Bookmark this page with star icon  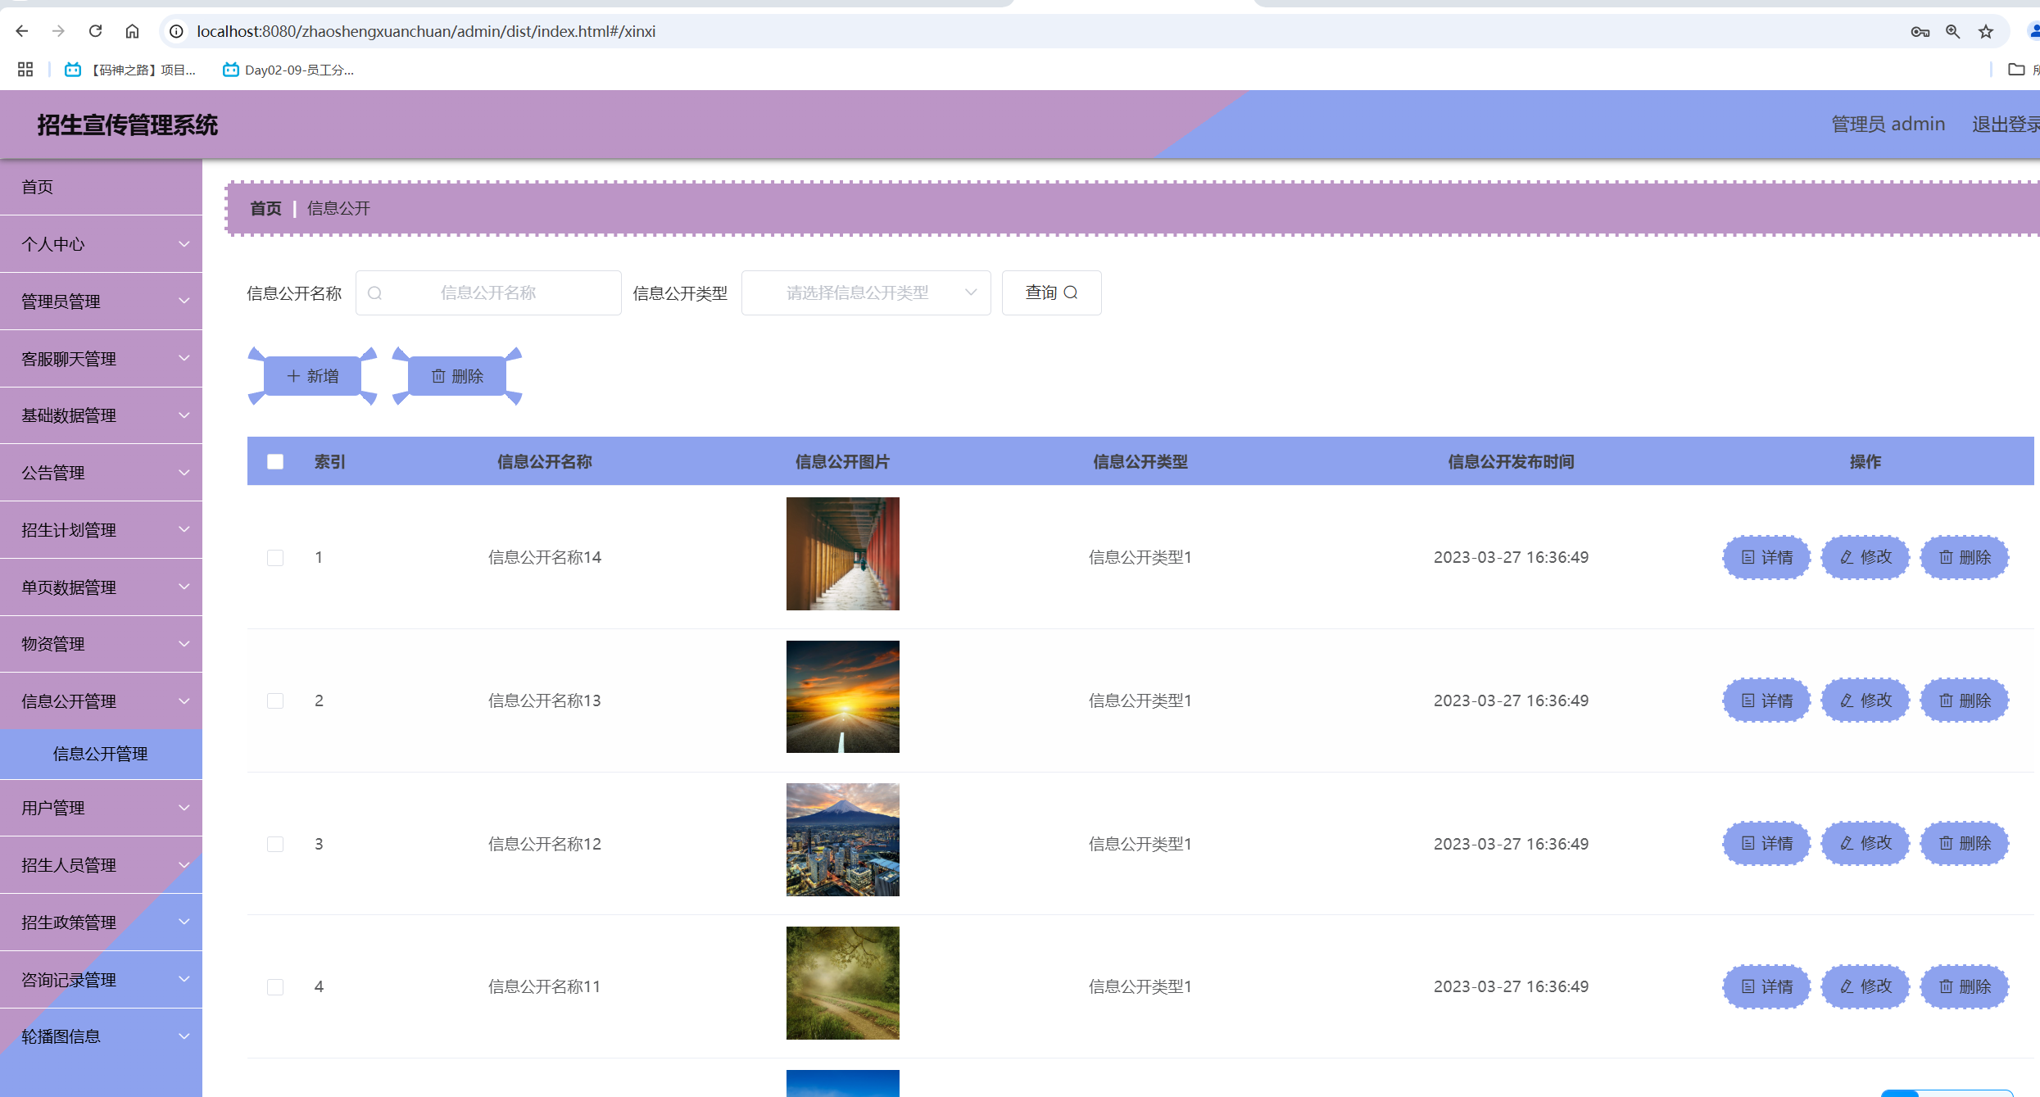pos(1986,31)
